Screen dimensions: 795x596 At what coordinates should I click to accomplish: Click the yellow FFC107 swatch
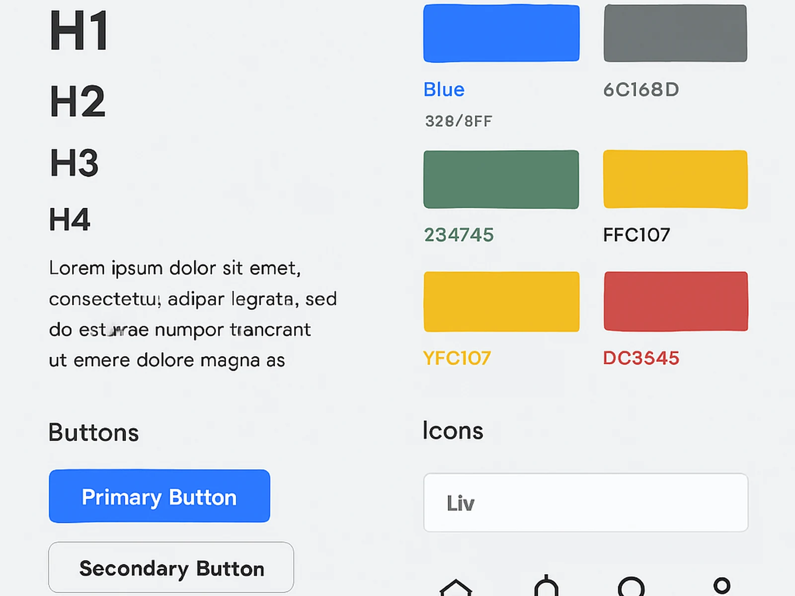point(675,179)
